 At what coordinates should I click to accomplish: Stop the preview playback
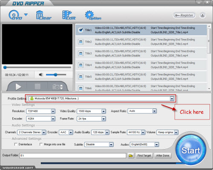tap(37, 87)
